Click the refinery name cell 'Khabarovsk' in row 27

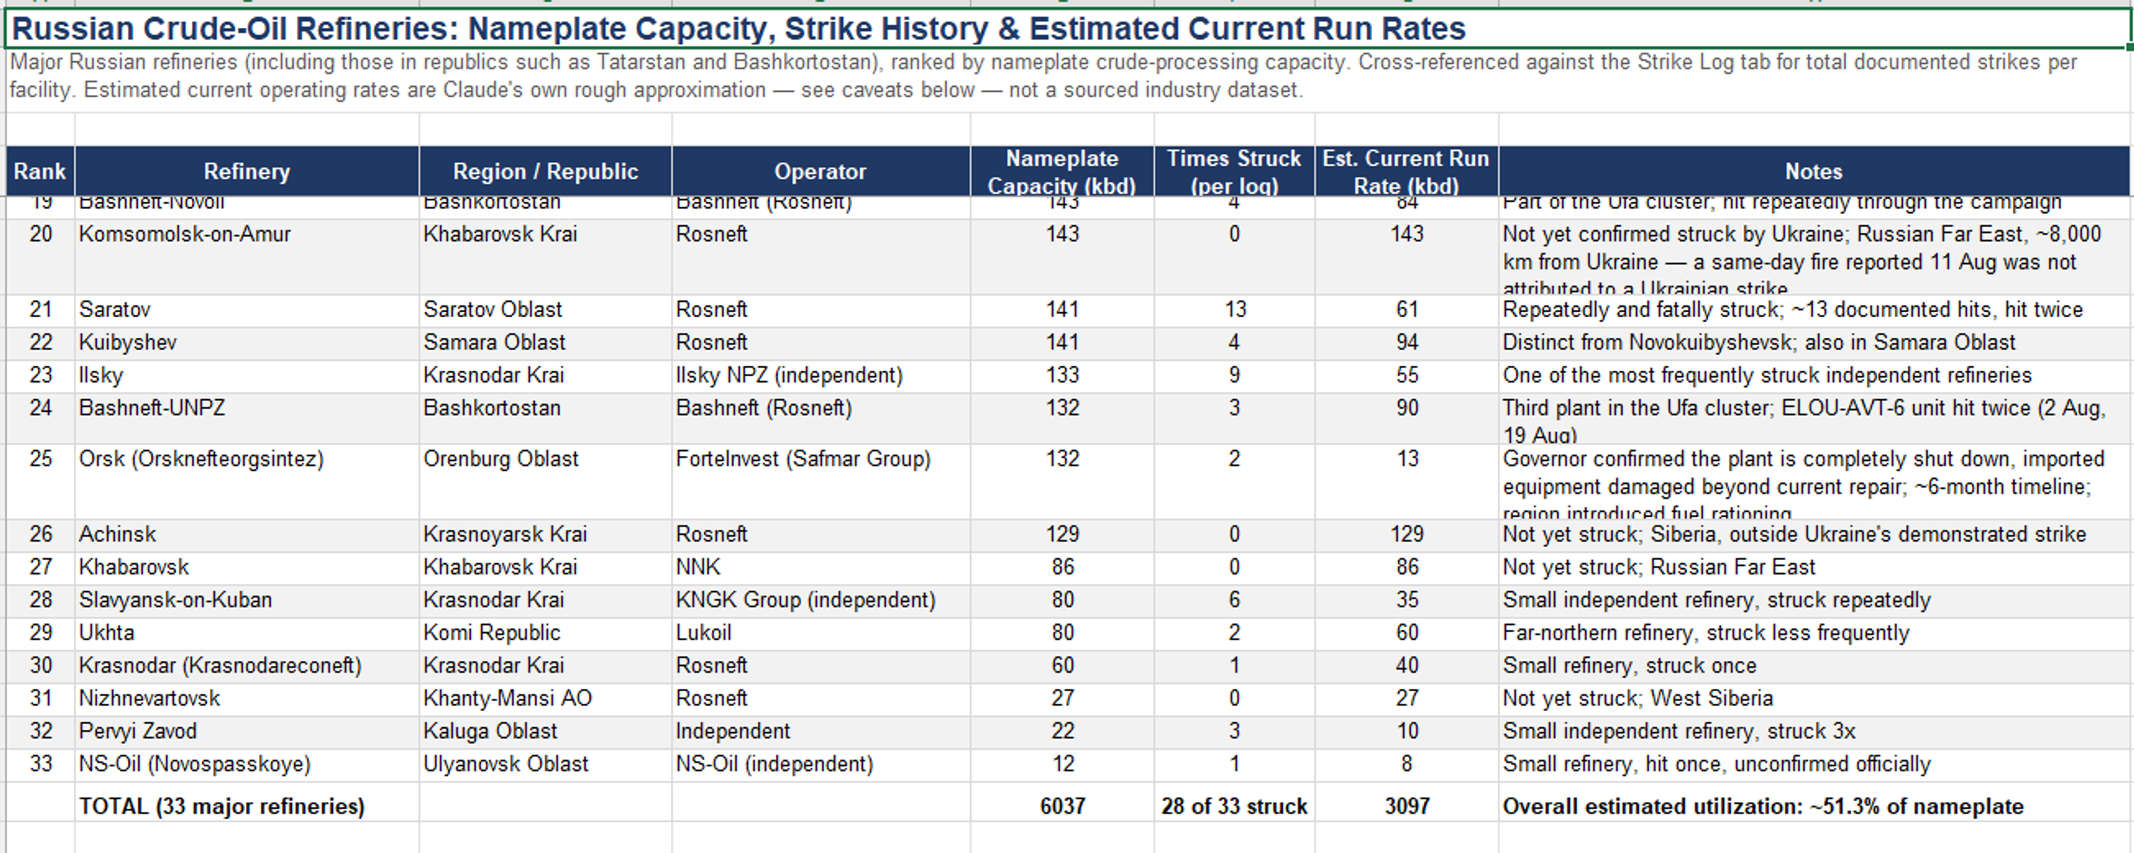click(x=247, y=568)
